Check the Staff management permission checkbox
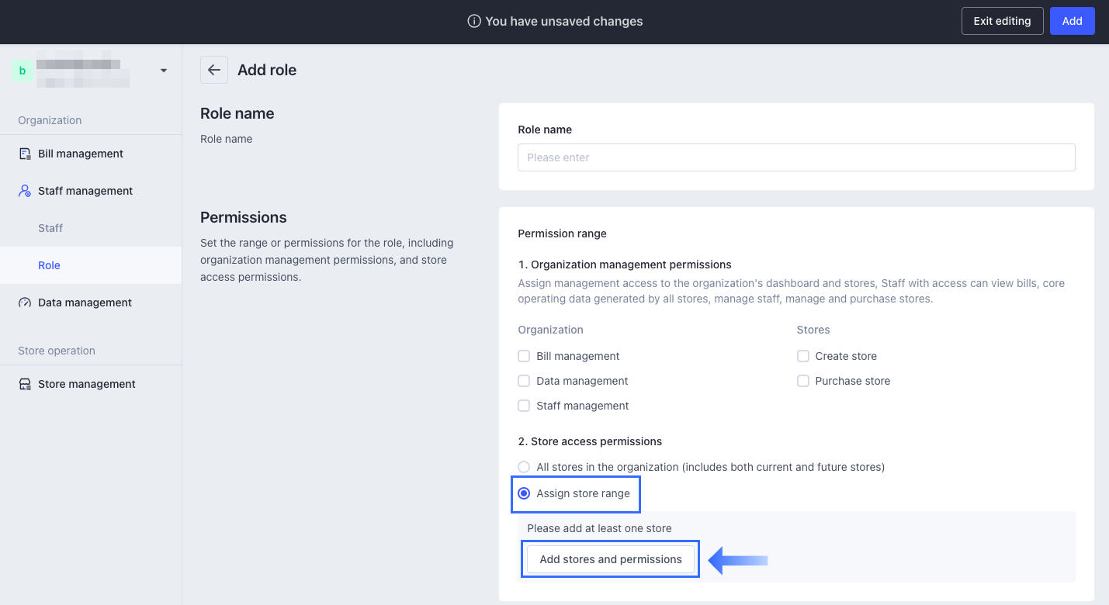The width and height of the screenshot is (1109, 605). 524,406
